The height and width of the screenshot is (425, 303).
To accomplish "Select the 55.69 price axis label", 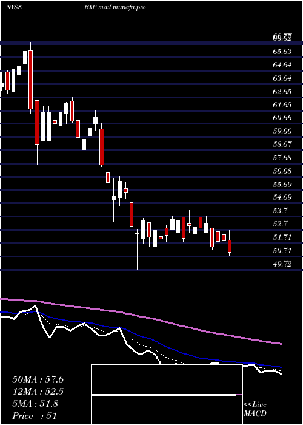I will point(282,185).
